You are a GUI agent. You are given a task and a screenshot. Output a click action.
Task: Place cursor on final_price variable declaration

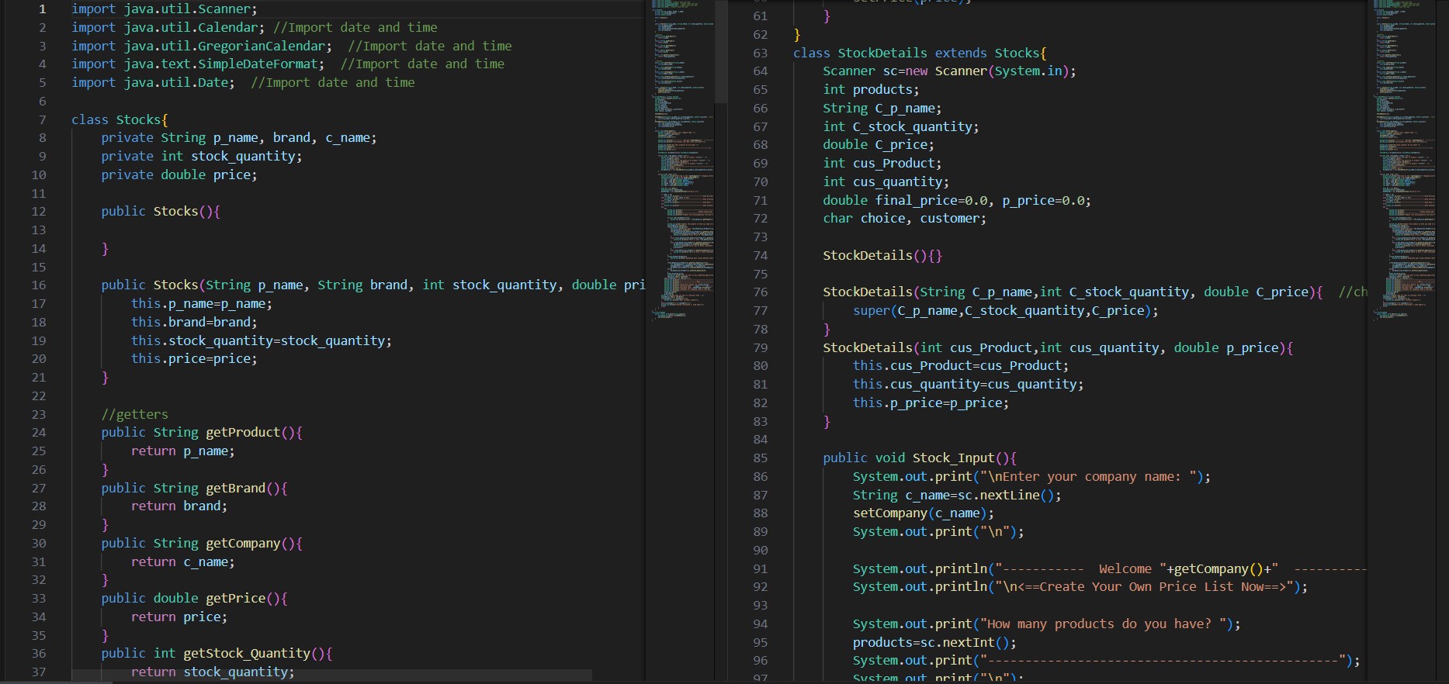click(916, 200)
